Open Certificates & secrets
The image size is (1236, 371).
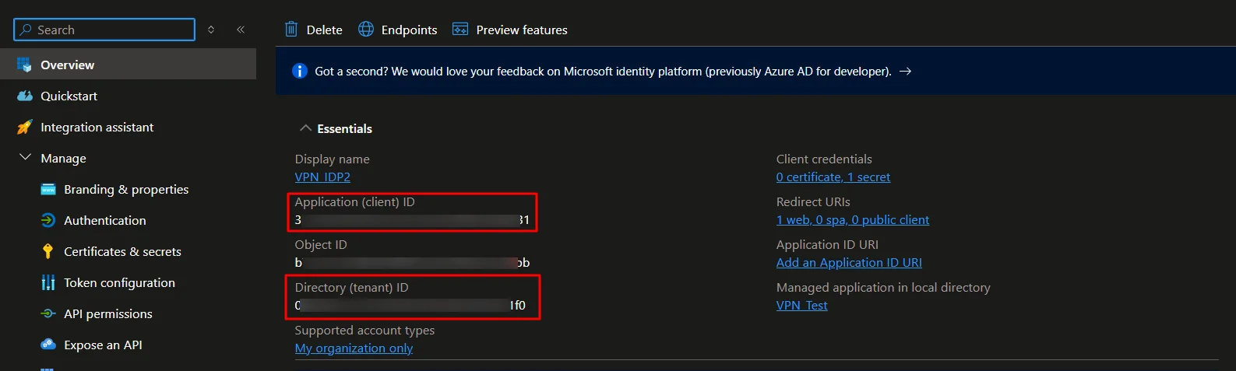pos(122,251)
